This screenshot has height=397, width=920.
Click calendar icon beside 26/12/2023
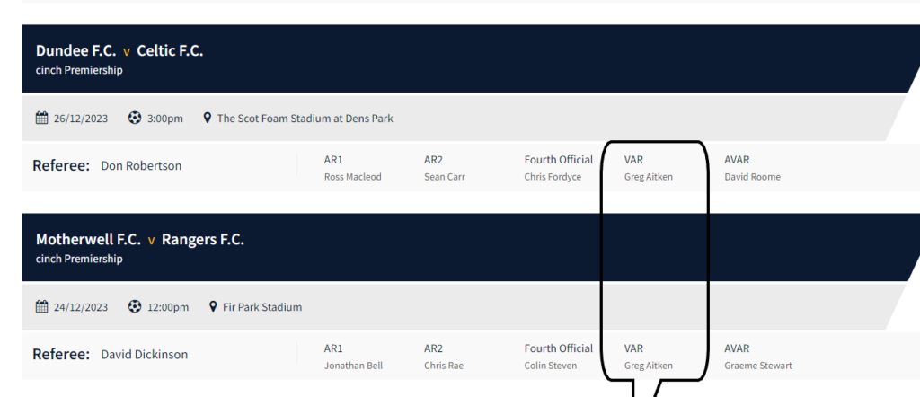41,119
